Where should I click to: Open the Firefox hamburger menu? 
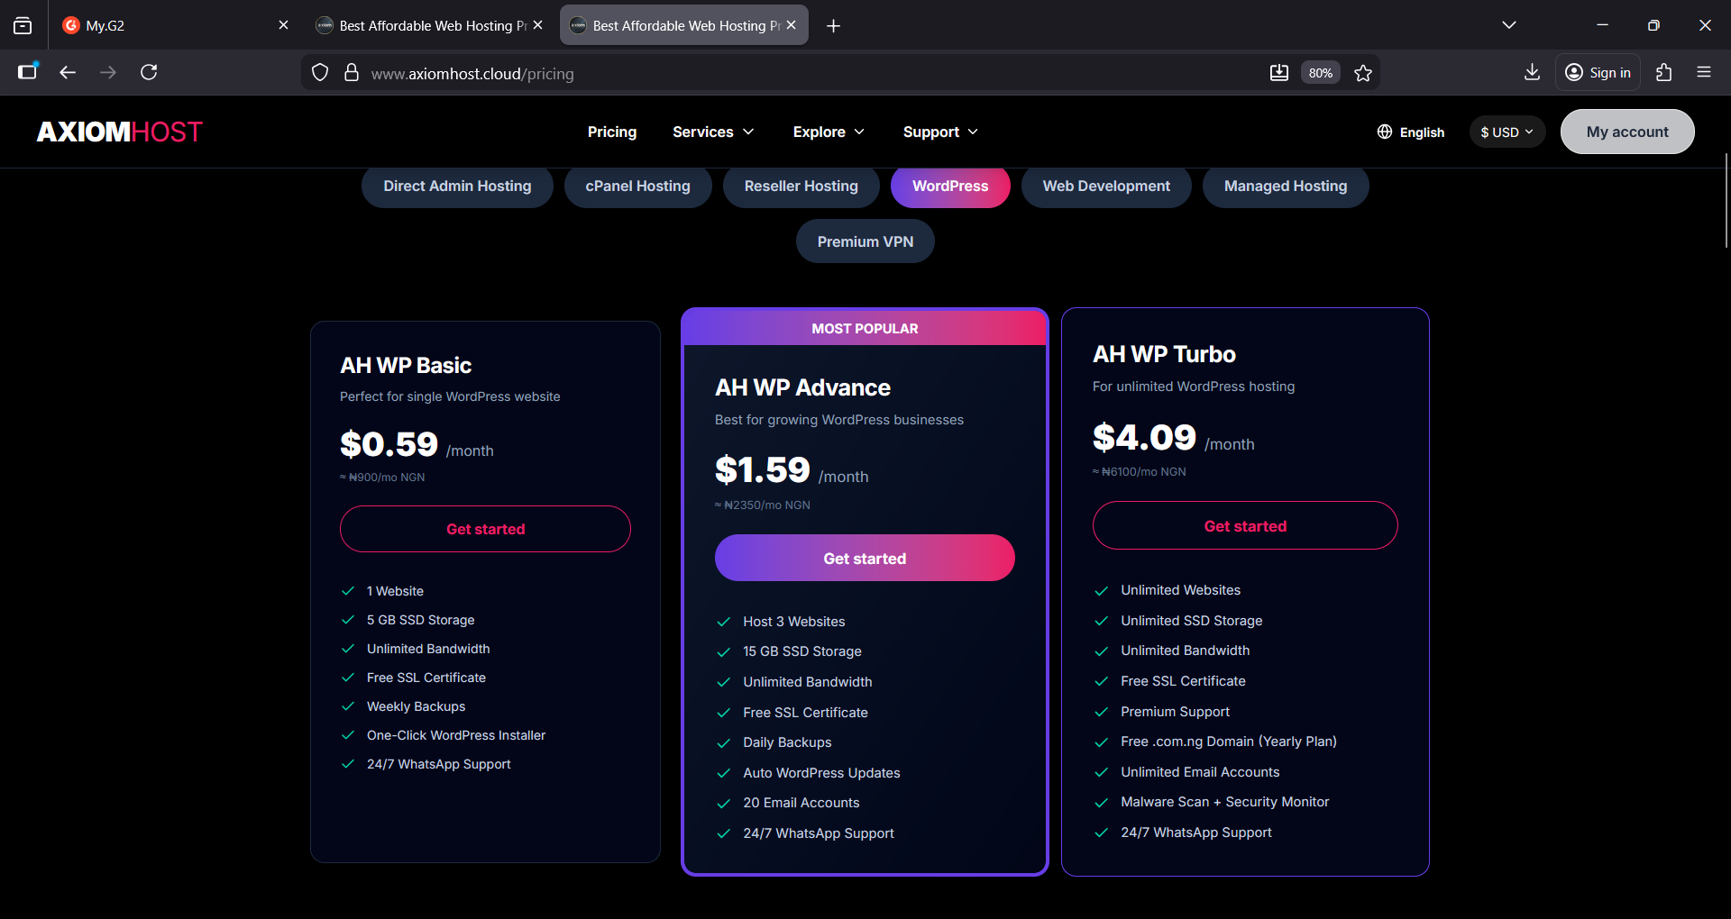(x=1704, y=72)
